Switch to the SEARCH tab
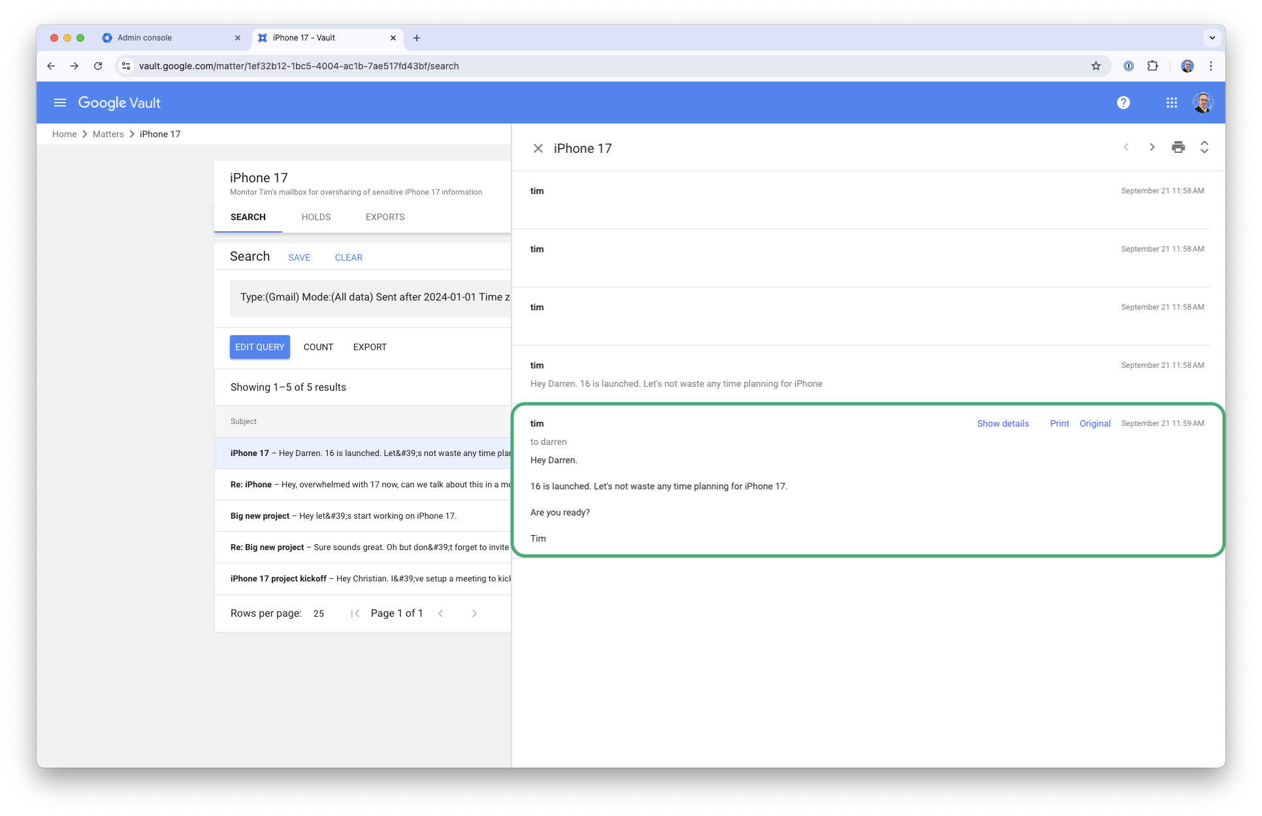The height and width of the screenshot is (816, 1262). pos(248,217)
